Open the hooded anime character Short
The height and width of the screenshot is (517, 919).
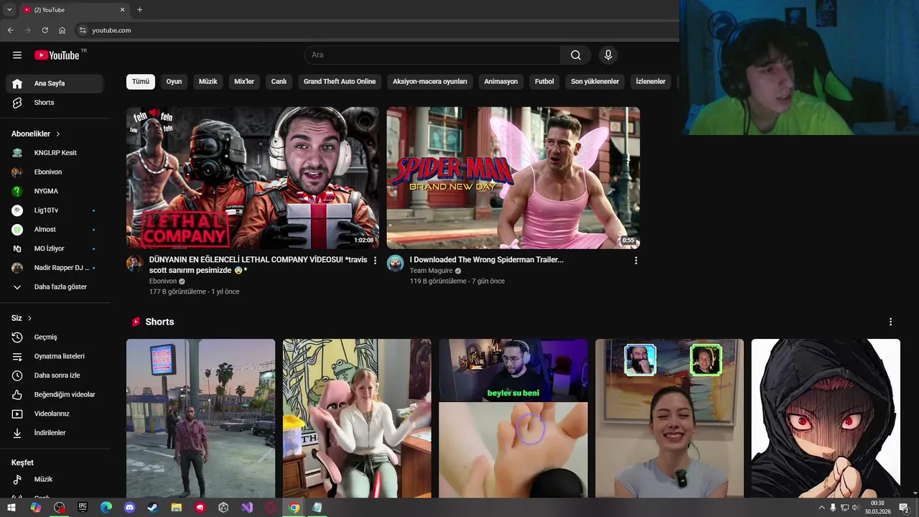pos(826,419)
